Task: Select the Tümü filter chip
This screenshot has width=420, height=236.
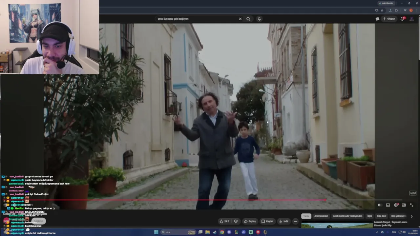Action: (306, 216)
